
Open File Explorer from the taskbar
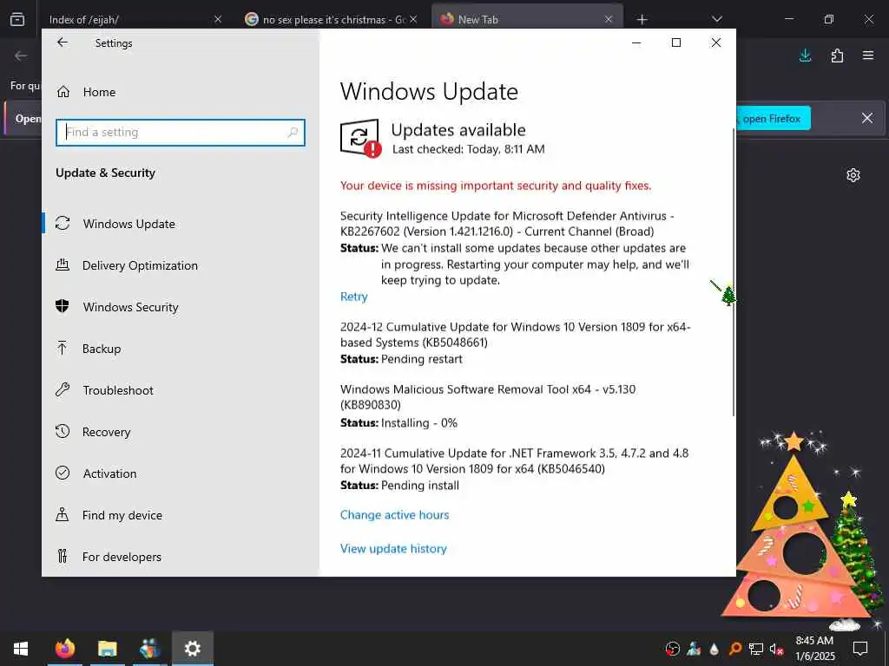coord(107,649)
